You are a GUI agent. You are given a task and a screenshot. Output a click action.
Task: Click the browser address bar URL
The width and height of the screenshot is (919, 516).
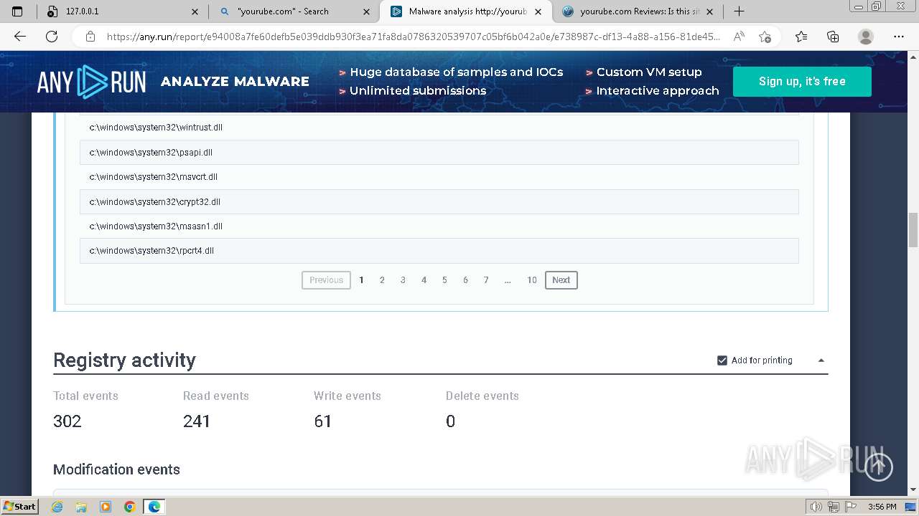click(414, 37)
